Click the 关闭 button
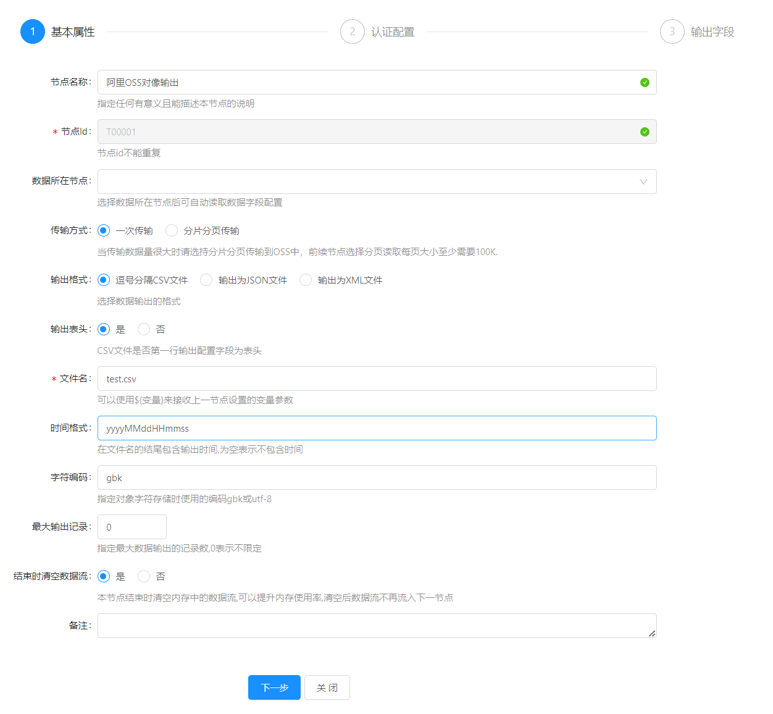This screenshot has height=714, width=773. 327,687
